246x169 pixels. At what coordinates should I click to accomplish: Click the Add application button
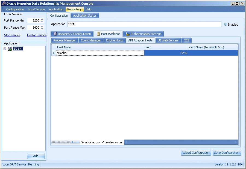click(x=36, y=156)
